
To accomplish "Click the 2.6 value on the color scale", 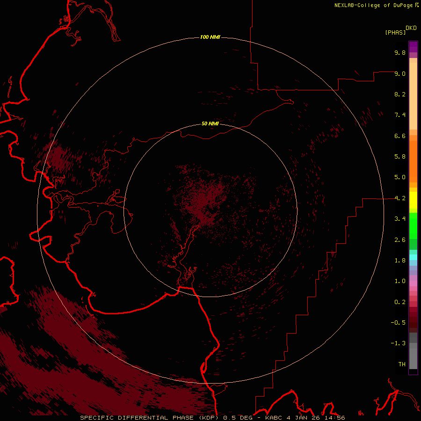I will pos(400,240).
